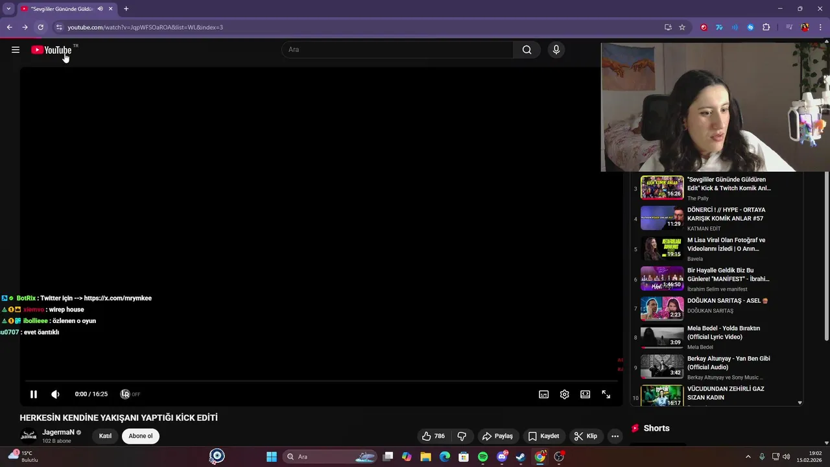This screenshot has height=467, width=830.
Task: Open M Lisa Viral Olan Fotoğraf video
Action: [x=726, y=245]
